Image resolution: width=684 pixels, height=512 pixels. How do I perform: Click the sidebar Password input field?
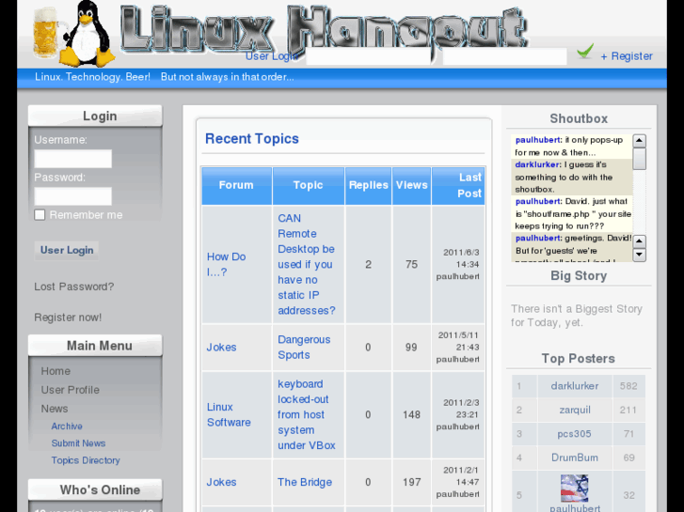point(72,196)
